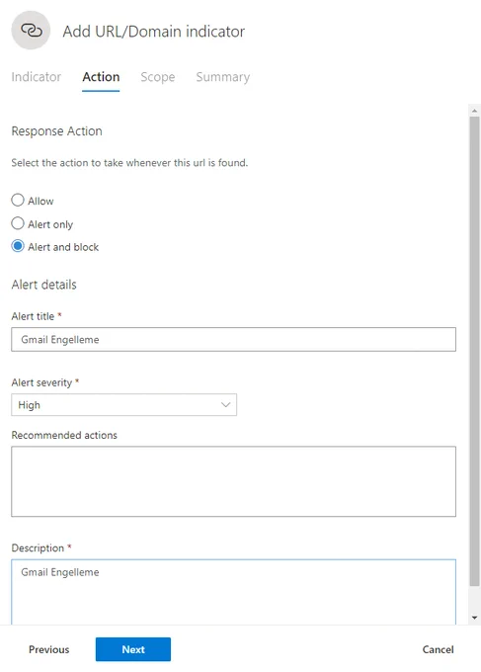Open the Alert severity dropdown
Screen dimensions: 481x672
tap(123, 405)
